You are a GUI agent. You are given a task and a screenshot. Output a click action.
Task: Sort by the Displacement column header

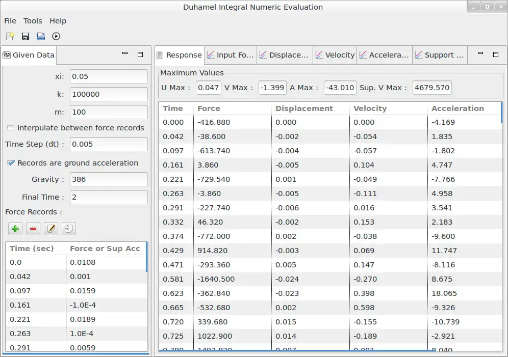pyautogui.click(x=304, y=108)
